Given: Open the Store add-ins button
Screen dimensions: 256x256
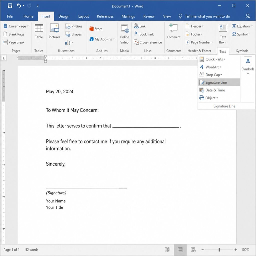Looking at the screenshot, I should pyautogui.click(x=96, y=29).
